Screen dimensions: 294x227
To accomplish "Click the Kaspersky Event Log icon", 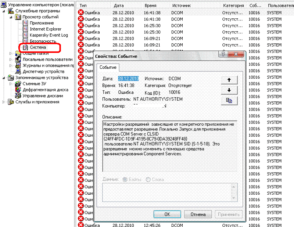I will pos(25,35).
